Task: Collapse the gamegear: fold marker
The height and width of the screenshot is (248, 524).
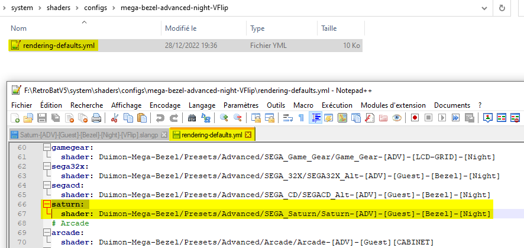Action: (46, 147)
